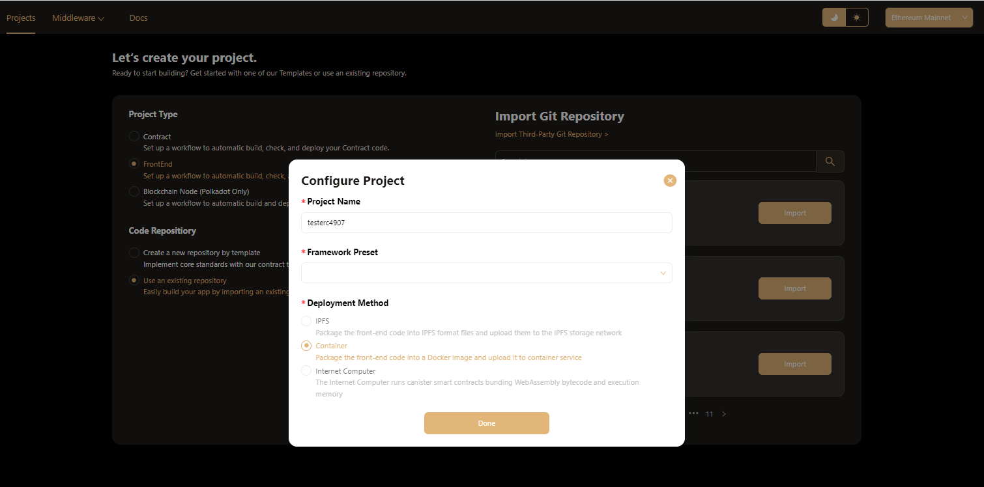This screenshot has width=984, height=487.
Task: Open the Projects tab
Action: click(x=21, y=18)
